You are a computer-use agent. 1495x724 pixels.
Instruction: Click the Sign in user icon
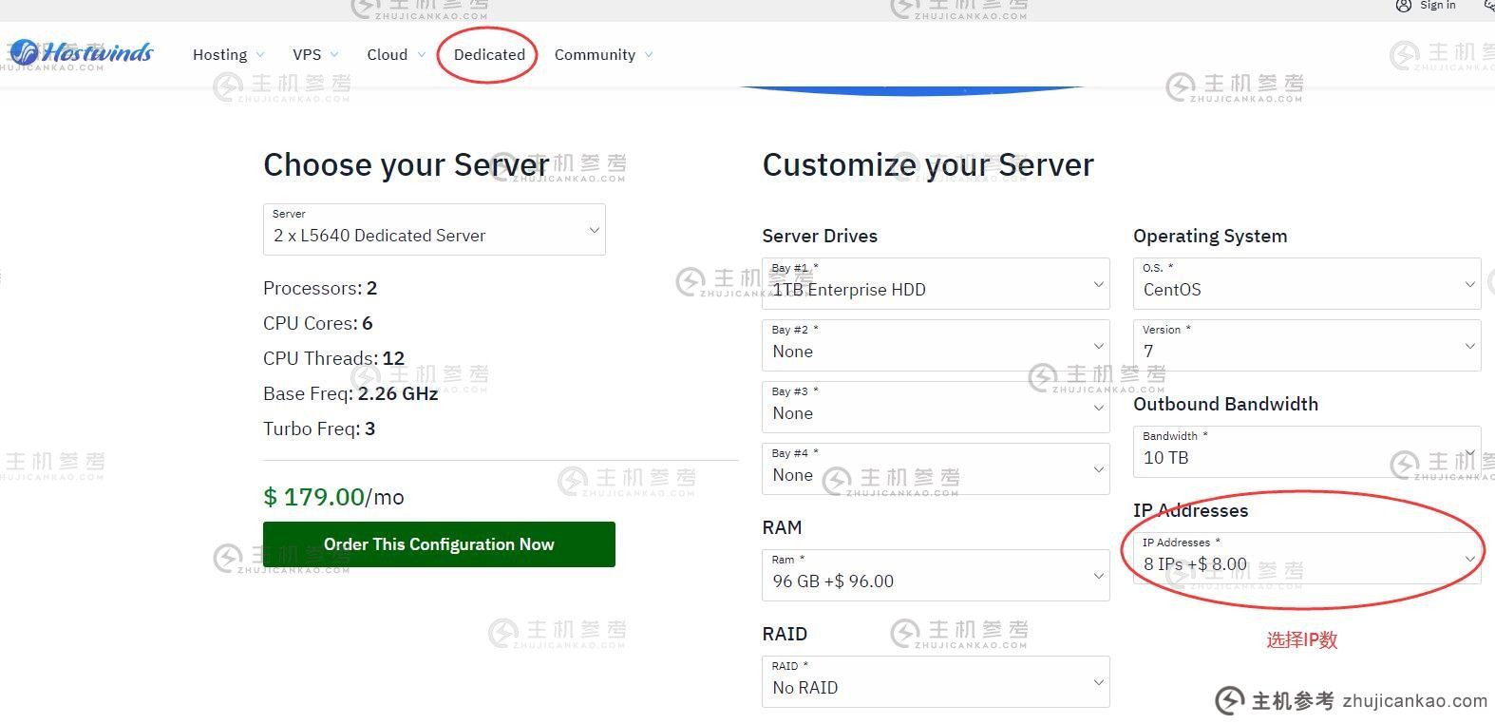(1403, 6)
